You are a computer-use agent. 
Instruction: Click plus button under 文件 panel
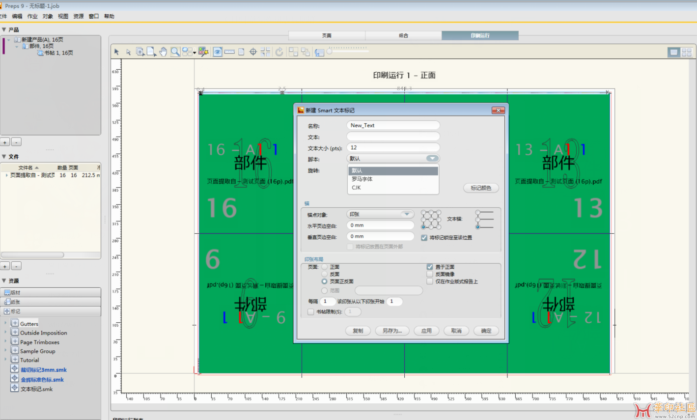pos(5,266)
